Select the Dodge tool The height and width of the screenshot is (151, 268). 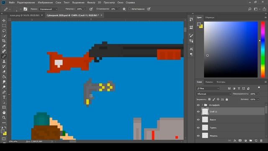click(4, 87)
